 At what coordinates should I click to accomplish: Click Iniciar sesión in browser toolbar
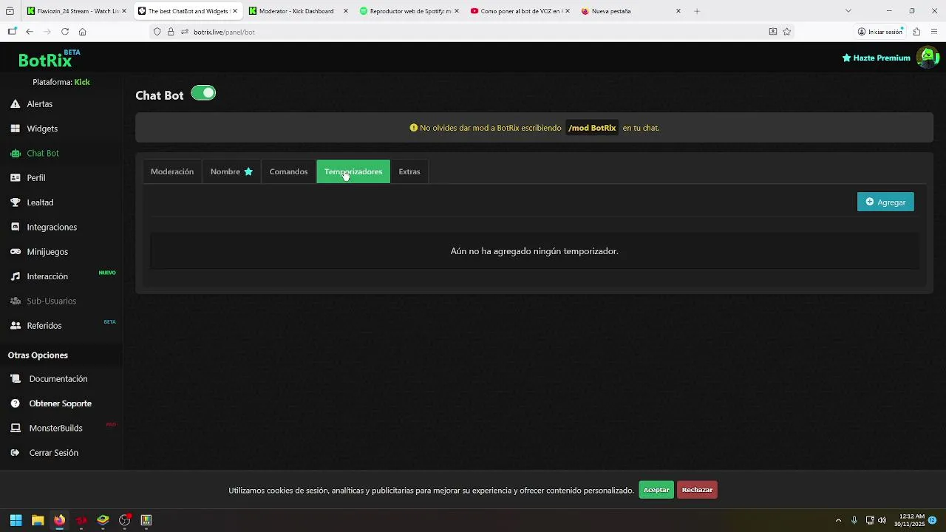pos(880,32)
